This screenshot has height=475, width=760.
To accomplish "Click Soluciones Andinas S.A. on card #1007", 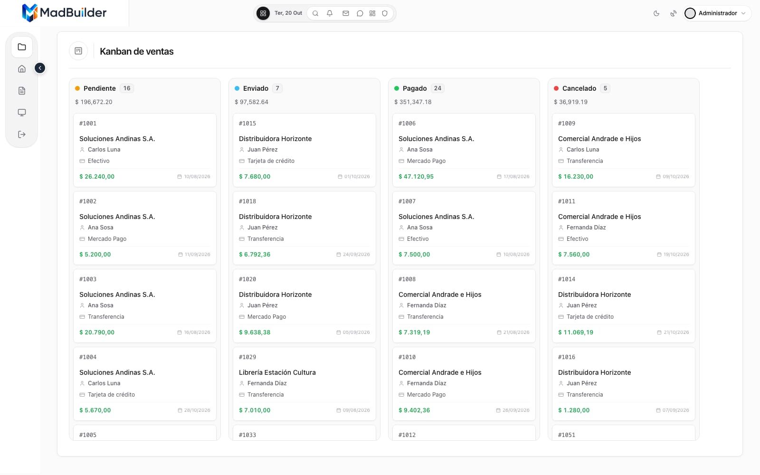I will [x=436, y=217].
